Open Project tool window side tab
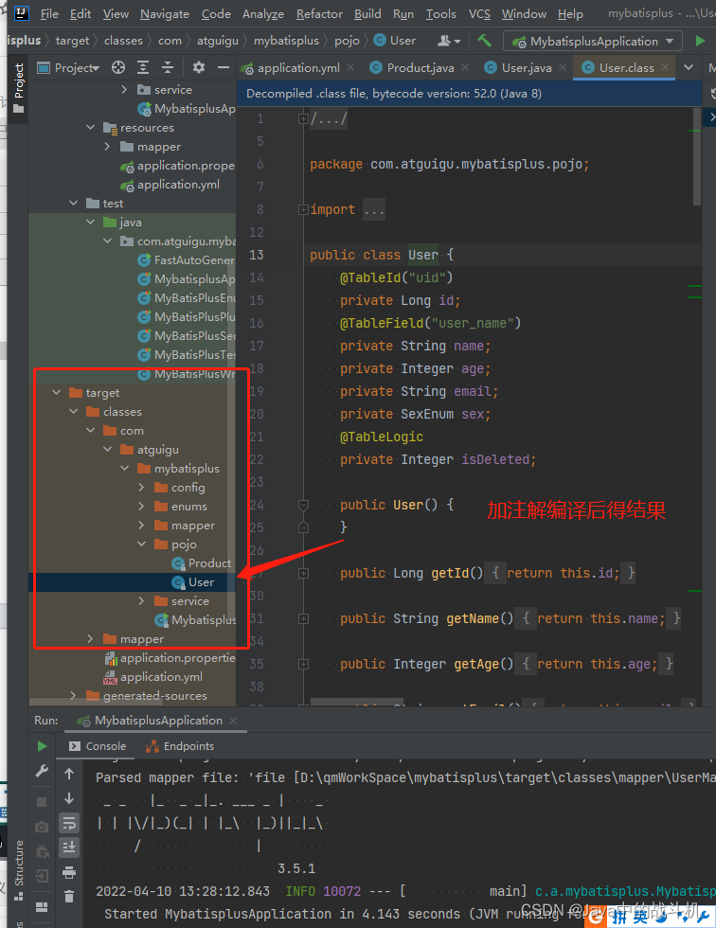 point(18,87)
